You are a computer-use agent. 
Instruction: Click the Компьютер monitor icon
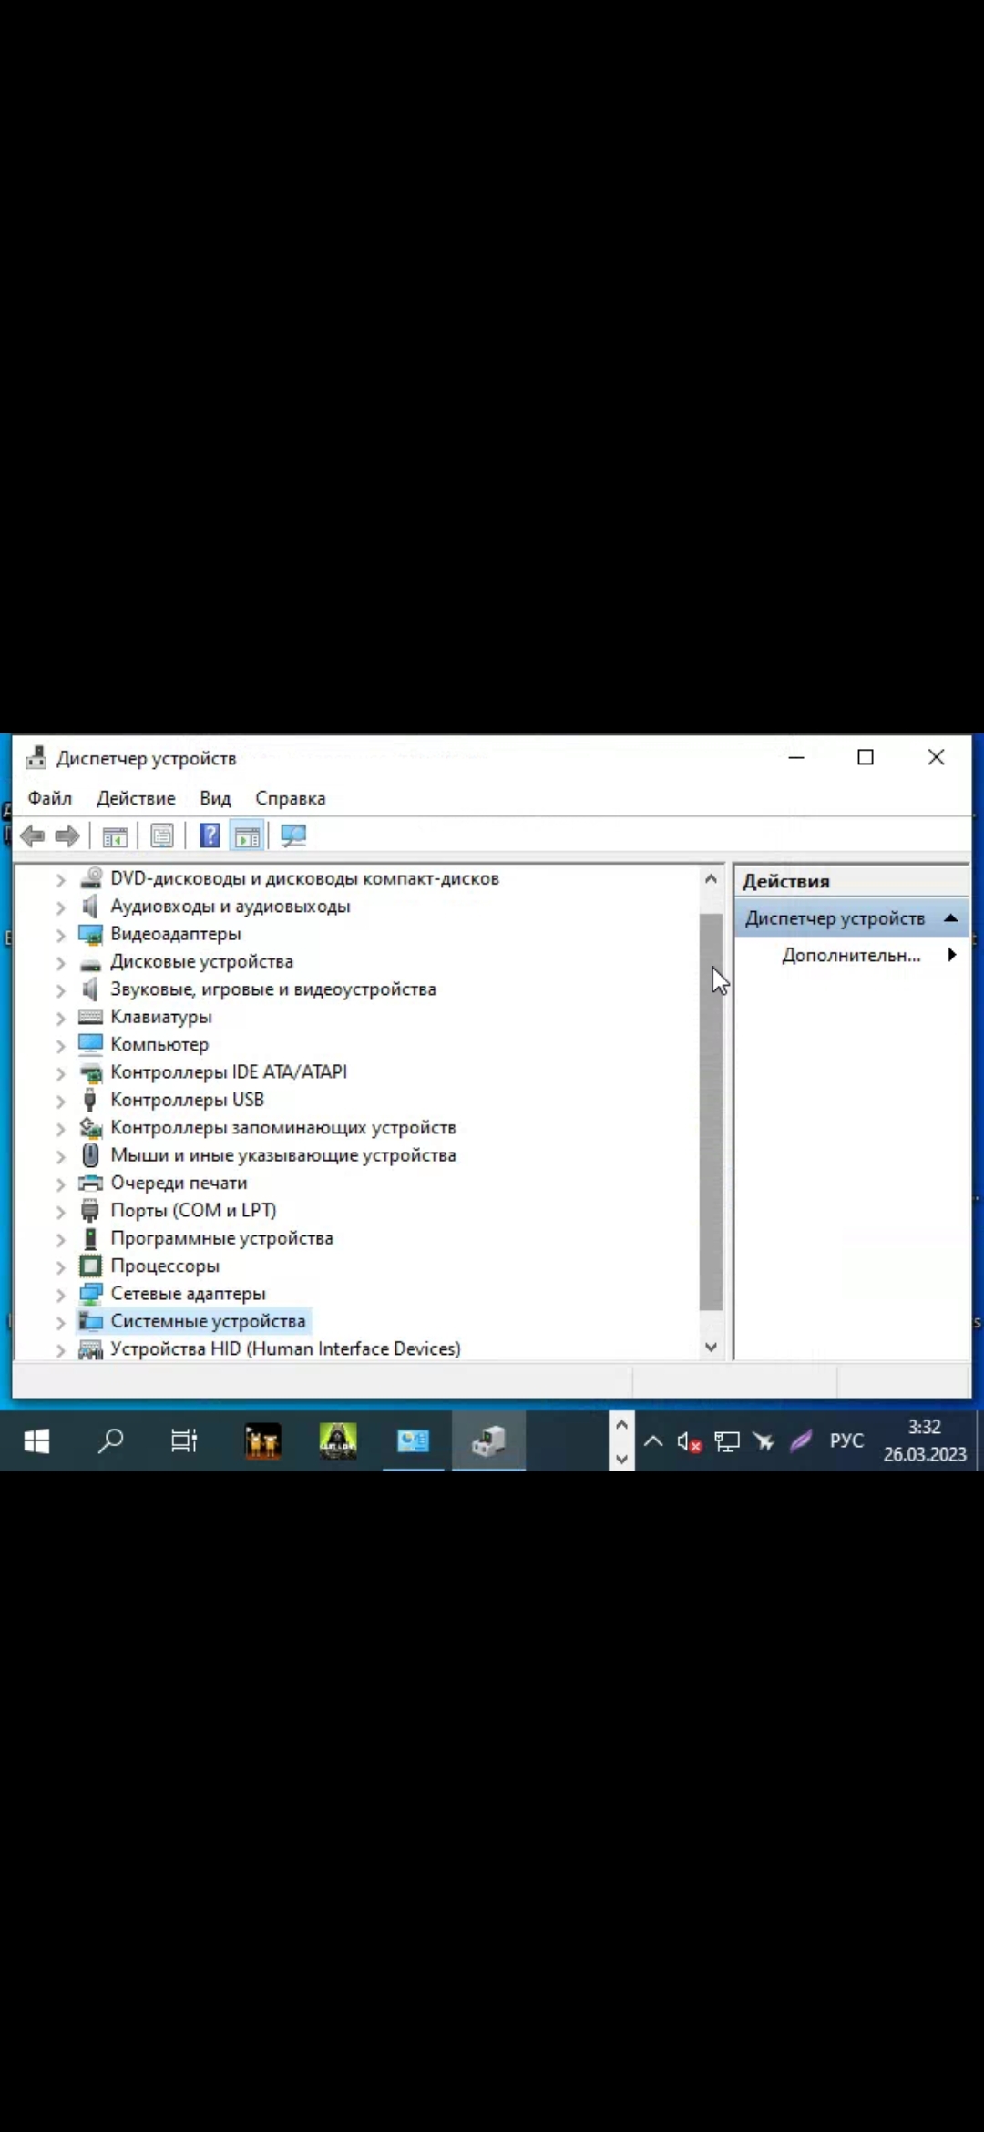(90, 1044)
